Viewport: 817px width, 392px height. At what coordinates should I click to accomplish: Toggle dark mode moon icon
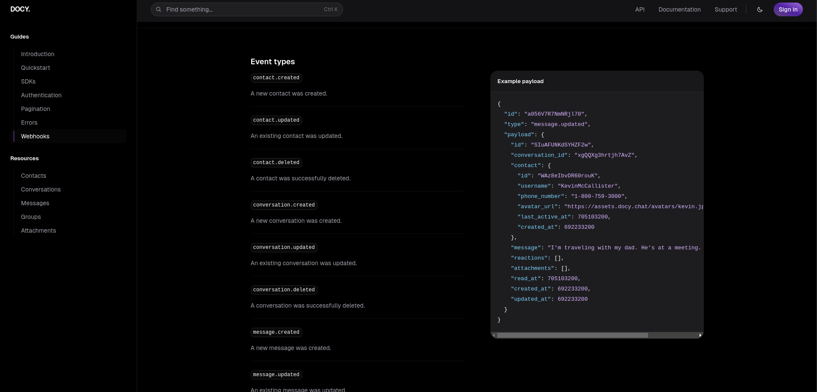point(760,9)
